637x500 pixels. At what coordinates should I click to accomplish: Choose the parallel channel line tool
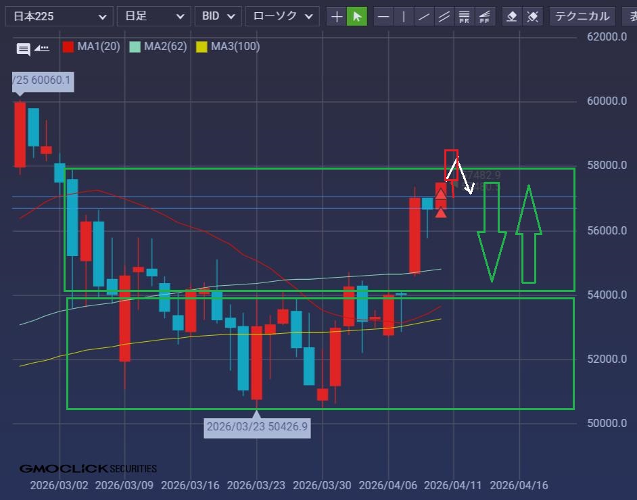pyautogui.click(x=444, y=16)
